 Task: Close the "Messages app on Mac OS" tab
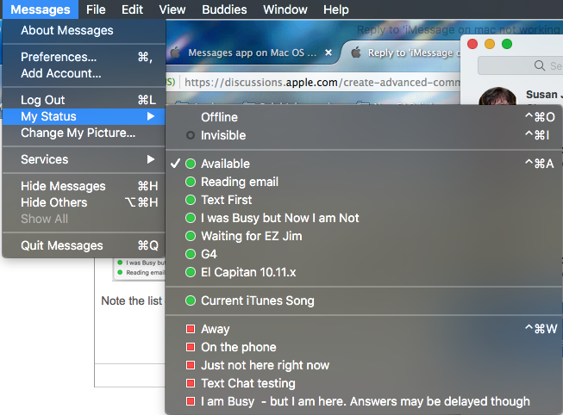328,53
